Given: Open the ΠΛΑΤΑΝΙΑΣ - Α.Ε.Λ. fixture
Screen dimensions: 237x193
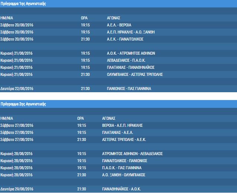Looking at the screenshot, I should [x=117, y=132].
